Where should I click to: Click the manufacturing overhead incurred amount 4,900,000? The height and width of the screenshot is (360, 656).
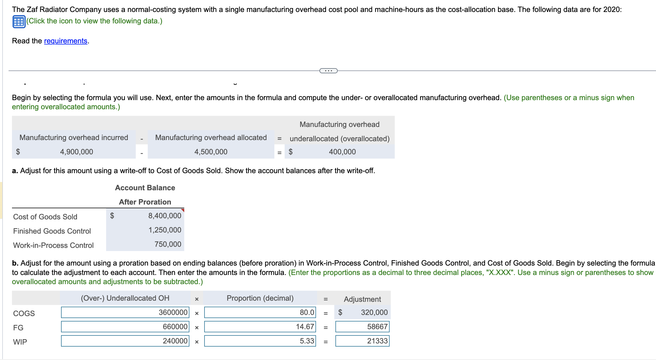point(76,152)
